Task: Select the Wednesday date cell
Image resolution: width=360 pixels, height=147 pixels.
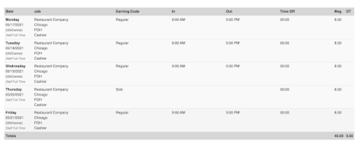Action: [x=15, y=66]
